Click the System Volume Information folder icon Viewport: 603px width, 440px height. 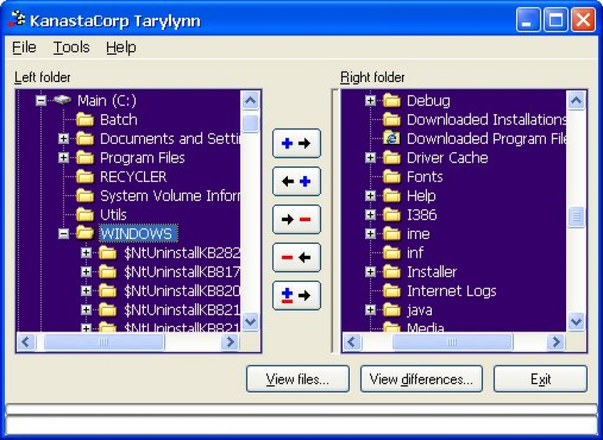85,195
